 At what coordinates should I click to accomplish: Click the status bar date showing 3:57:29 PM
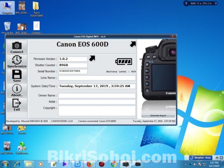click(x=154, y=121)
